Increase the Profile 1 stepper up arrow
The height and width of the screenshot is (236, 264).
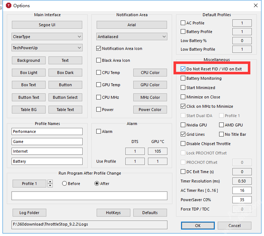coord(50,182)
